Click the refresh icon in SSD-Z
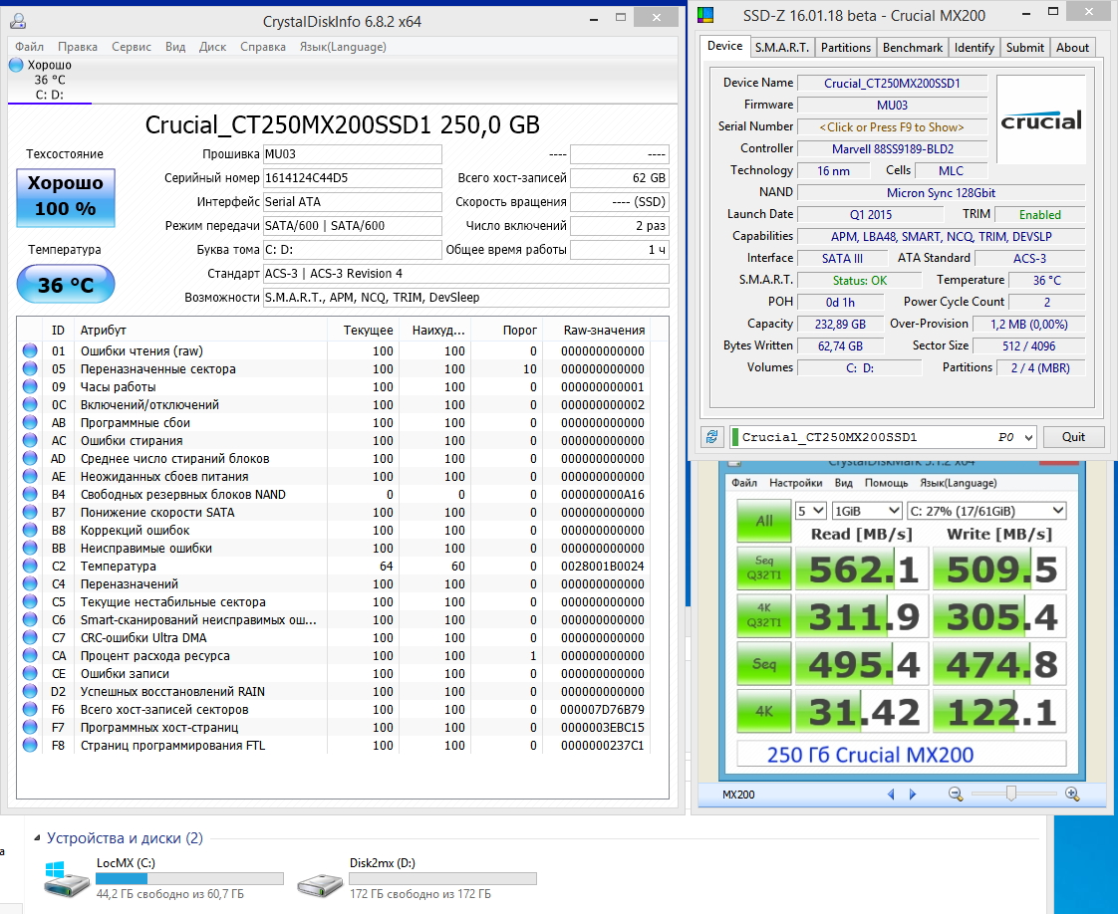The image size is (1118, 914). click(x=711, y=437)
